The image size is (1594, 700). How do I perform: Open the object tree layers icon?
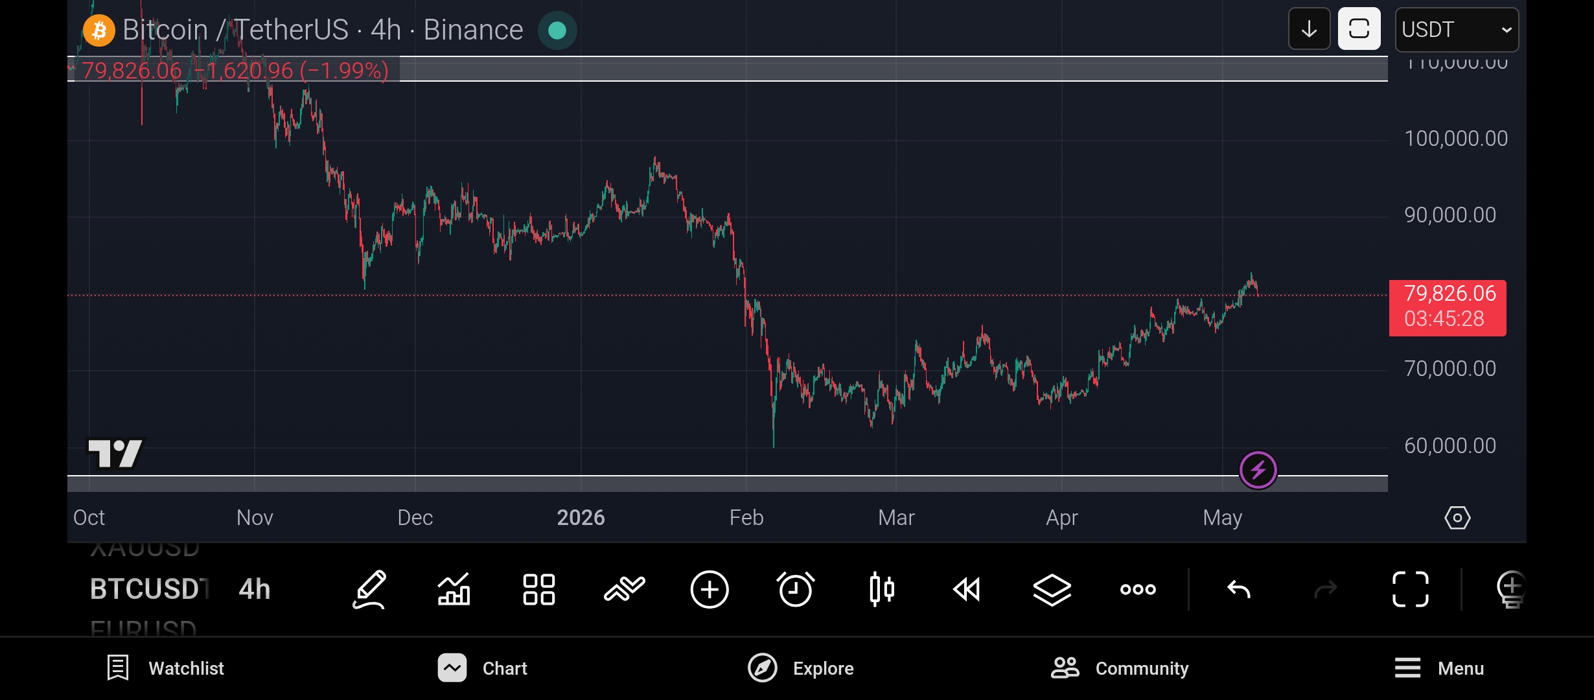(x=1052, y=589)
